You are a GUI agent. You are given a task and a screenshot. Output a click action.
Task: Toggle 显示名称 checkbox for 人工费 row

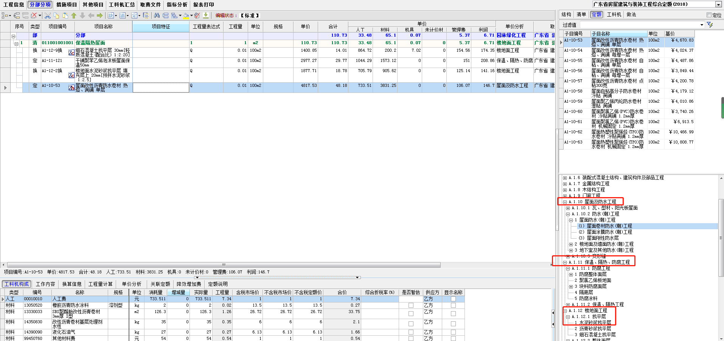[x=453, y=299]
